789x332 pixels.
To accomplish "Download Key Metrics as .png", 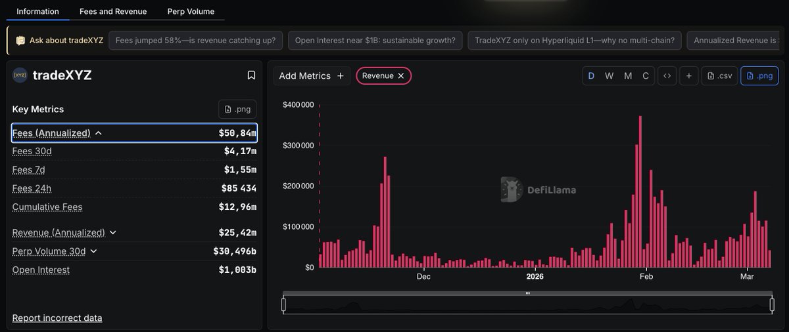I will [237, 109].
